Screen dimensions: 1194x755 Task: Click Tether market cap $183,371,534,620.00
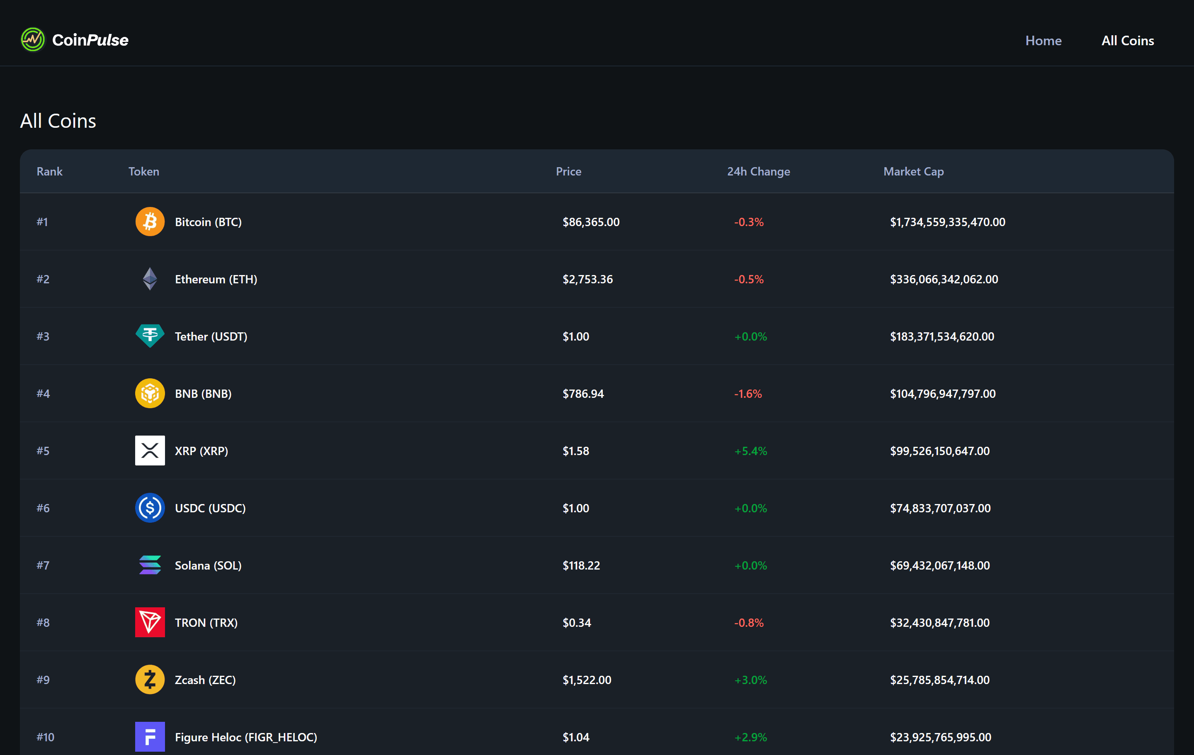(x=942, y=336)
